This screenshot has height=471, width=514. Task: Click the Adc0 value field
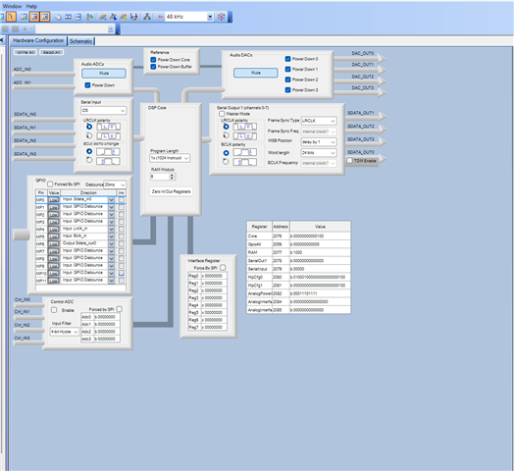[x=107, y=317]
